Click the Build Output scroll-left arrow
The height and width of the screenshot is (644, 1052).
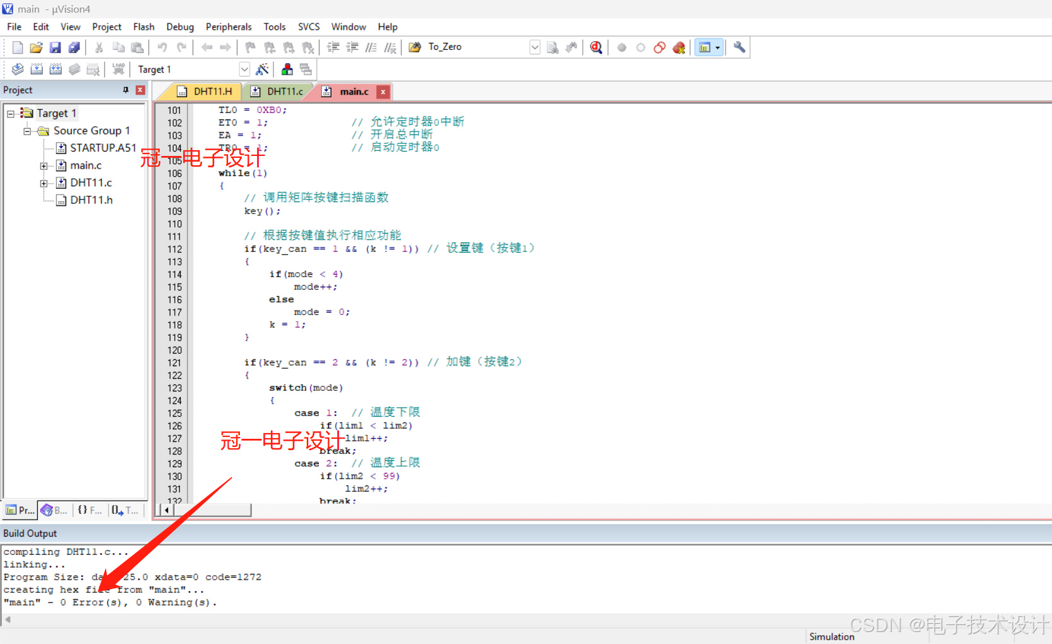pos(8,619)
